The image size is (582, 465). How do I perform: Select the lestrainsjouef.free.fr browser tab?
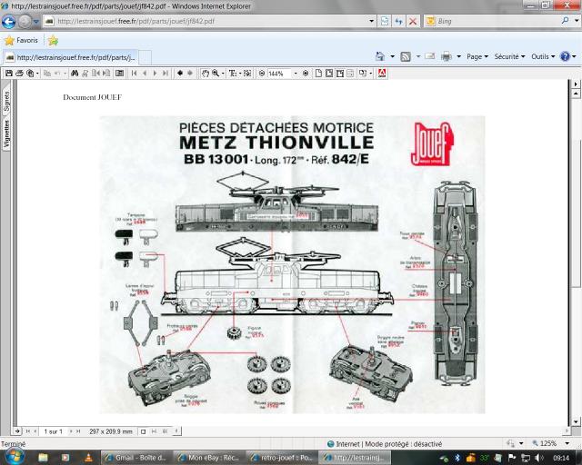coord(71,58)
